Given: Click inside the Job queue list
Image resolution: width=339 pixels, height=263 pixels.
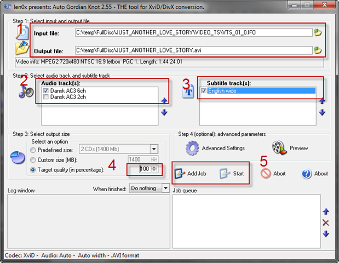Looking at the screenshot, I should click(x=246, y=221).
